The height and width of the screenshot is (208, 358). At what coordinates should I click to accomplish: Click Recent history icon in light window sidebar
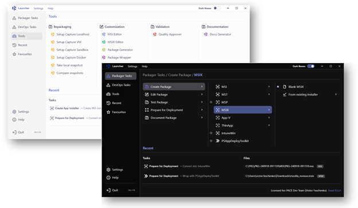[x=14, y=45]
